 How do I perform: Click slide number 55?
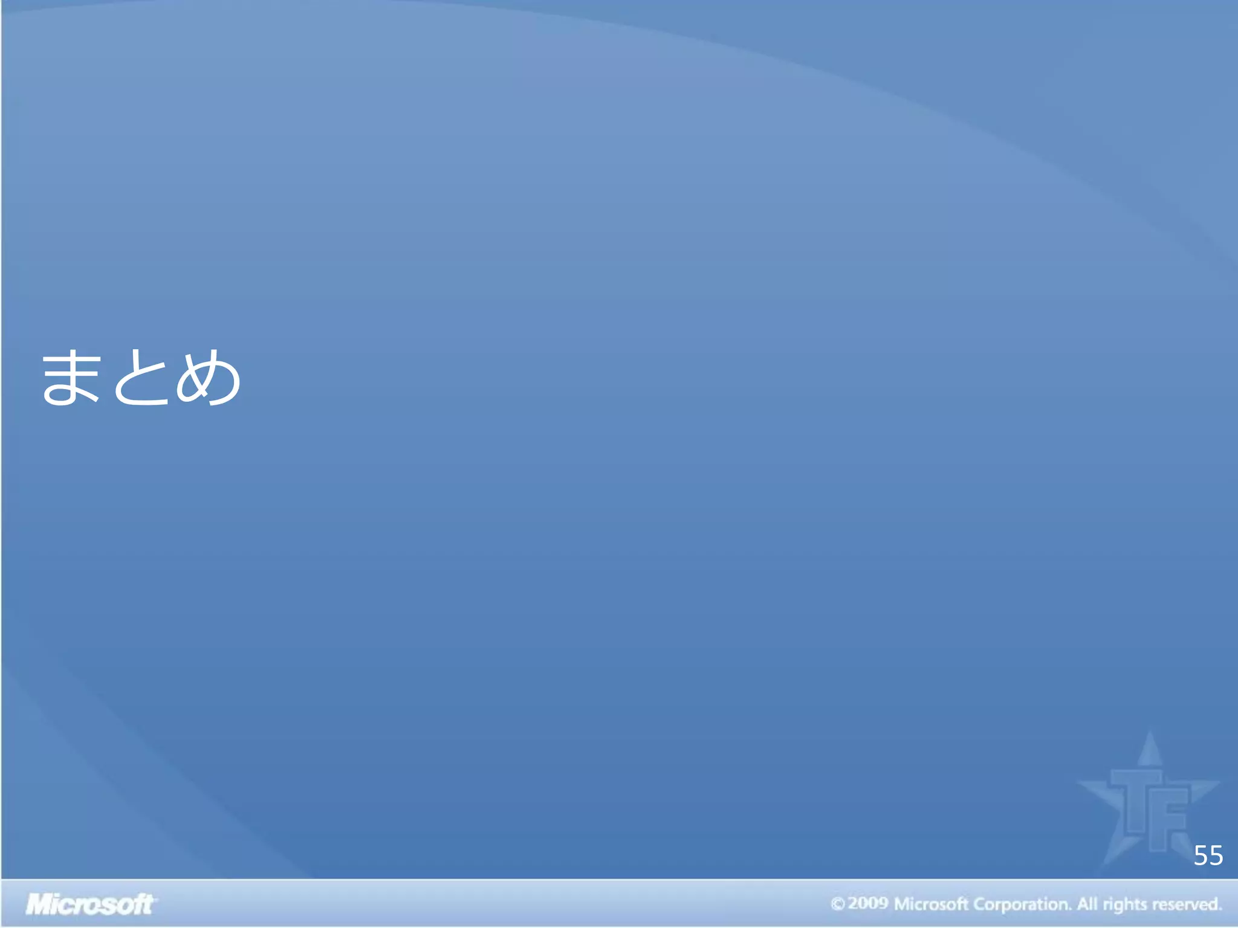coord(1208,856)
